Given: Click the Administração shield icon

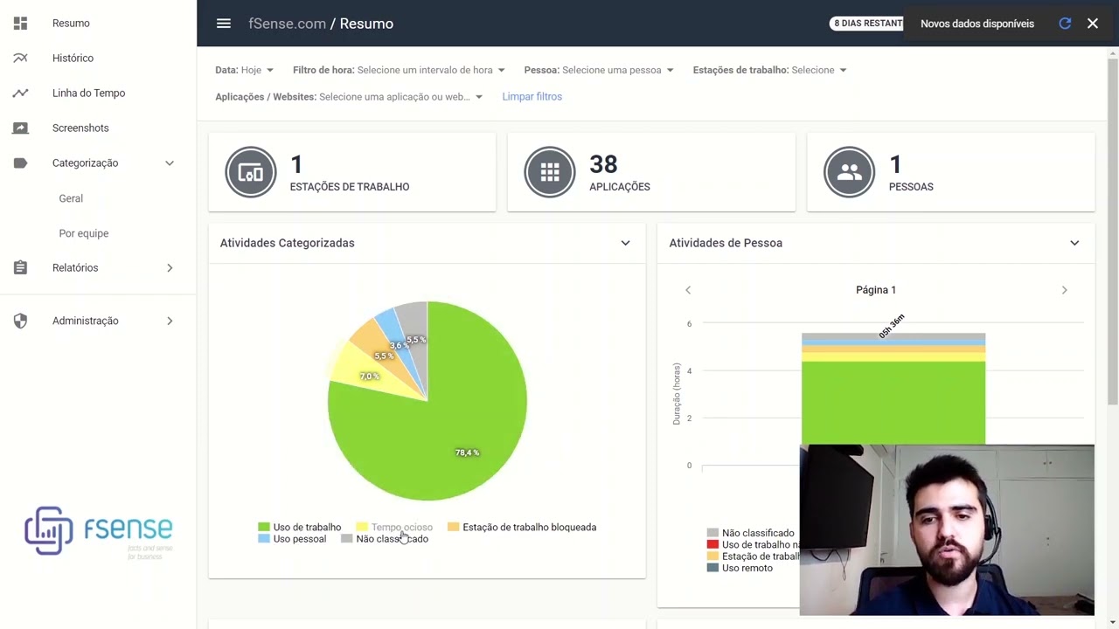Looking at the screenshot, I should coord(20,321).
